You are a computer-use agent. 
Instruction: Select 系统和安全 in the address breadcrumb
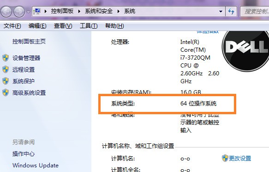point(99,11)
